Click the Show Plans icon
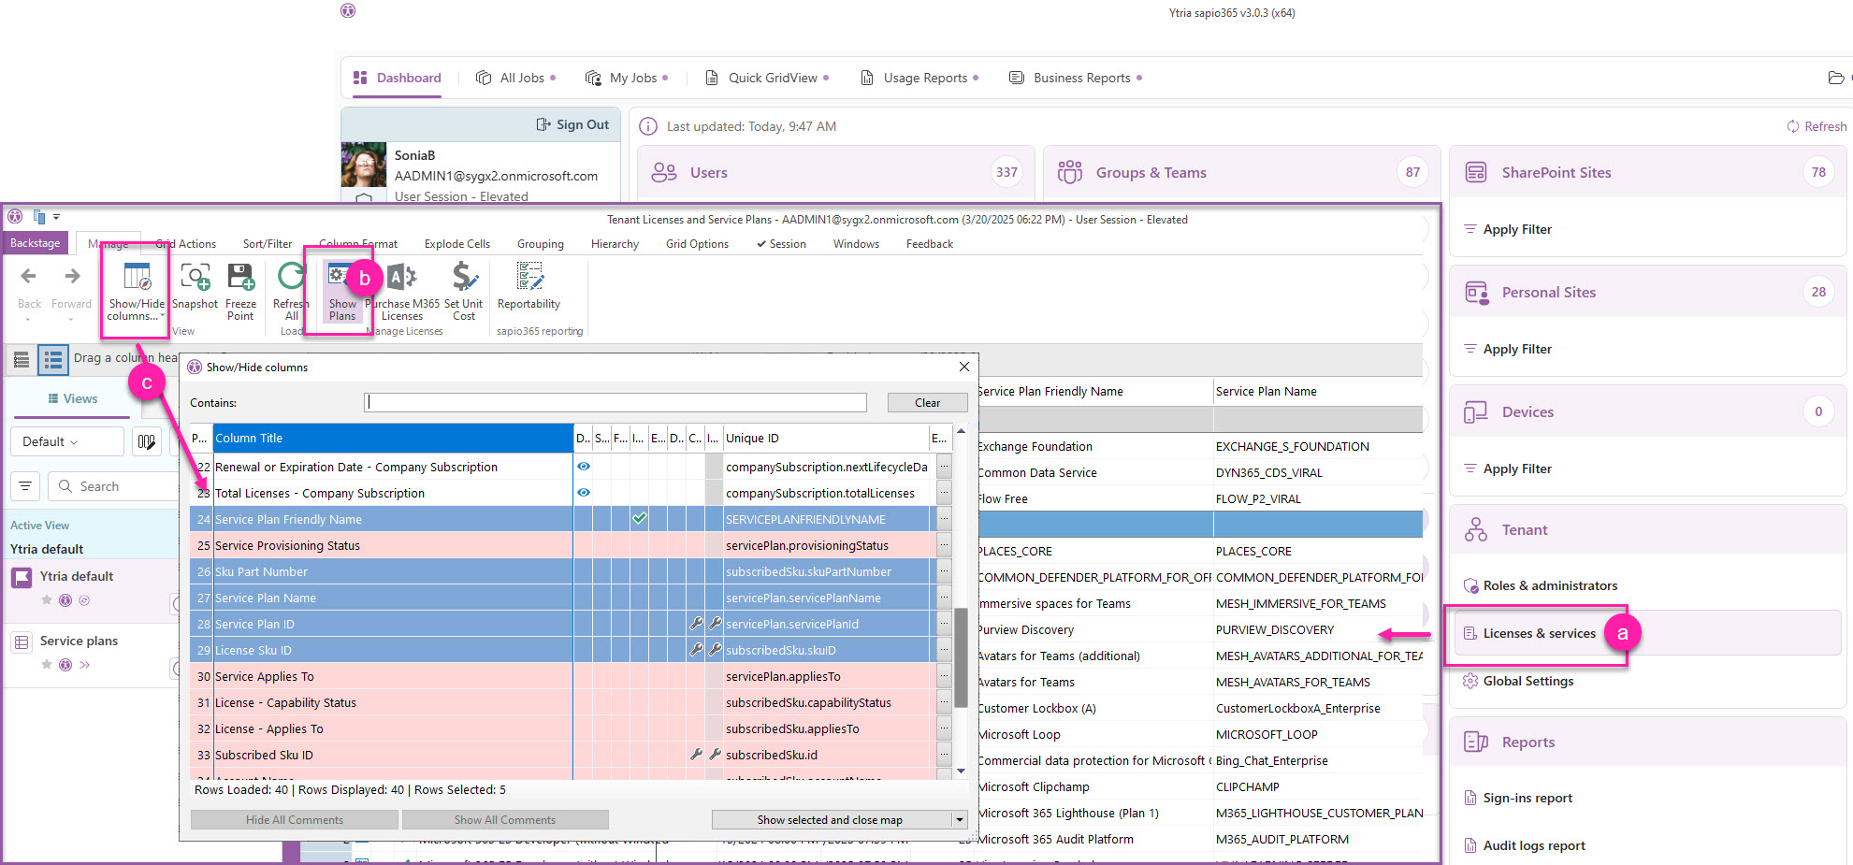Screen dimensions: 1853x865 [x=342, y=292]
